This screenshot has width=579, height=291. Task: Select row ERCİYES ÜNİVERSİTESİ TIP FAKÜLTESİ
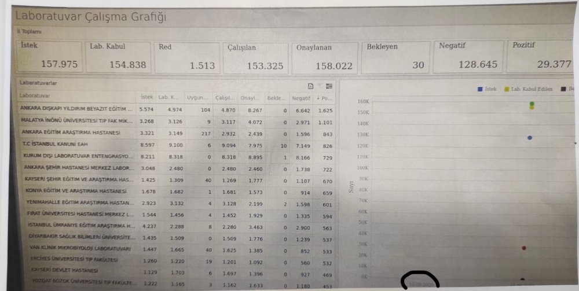pos(182,261)
